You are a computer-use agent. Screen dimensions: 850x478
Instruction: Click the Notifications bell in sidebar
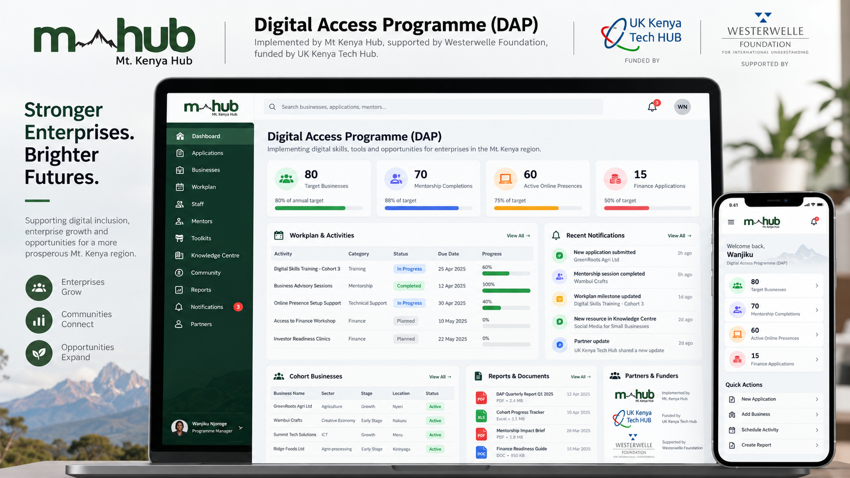tap(179, 307)
